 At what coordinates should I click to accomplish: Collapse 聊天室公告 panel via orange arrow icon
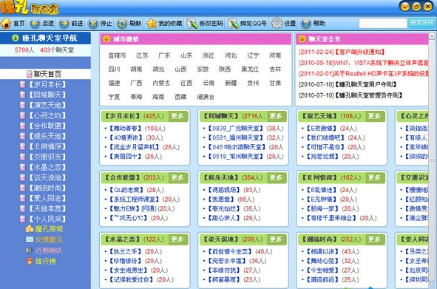(302, 38)
